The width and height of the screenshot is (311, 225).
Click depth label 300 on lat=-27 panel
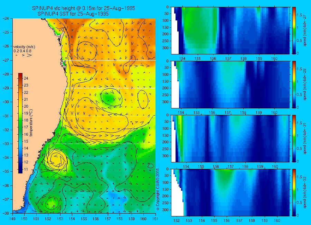pos(165,48)
